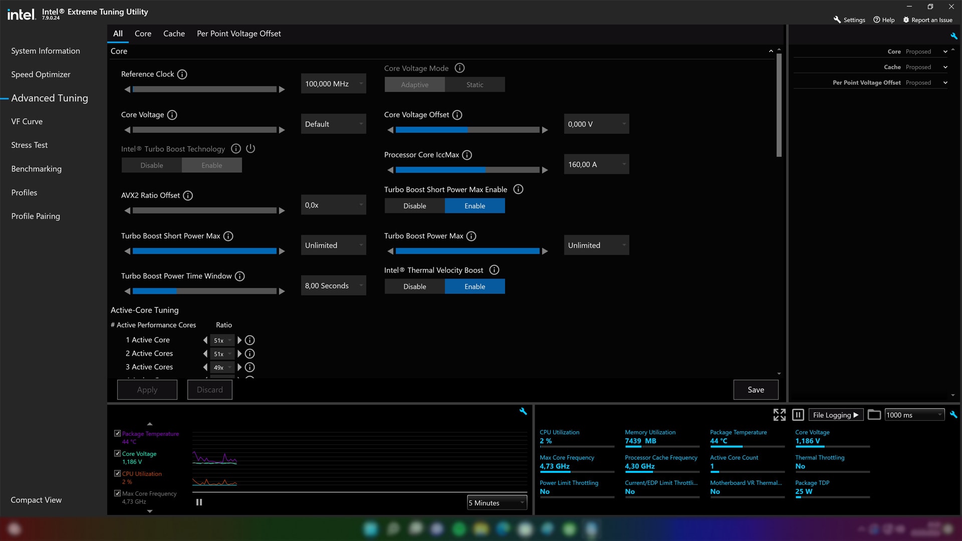Open graph settings wrench icon
This screenshot has height=541, width=962.
(523, 411)
